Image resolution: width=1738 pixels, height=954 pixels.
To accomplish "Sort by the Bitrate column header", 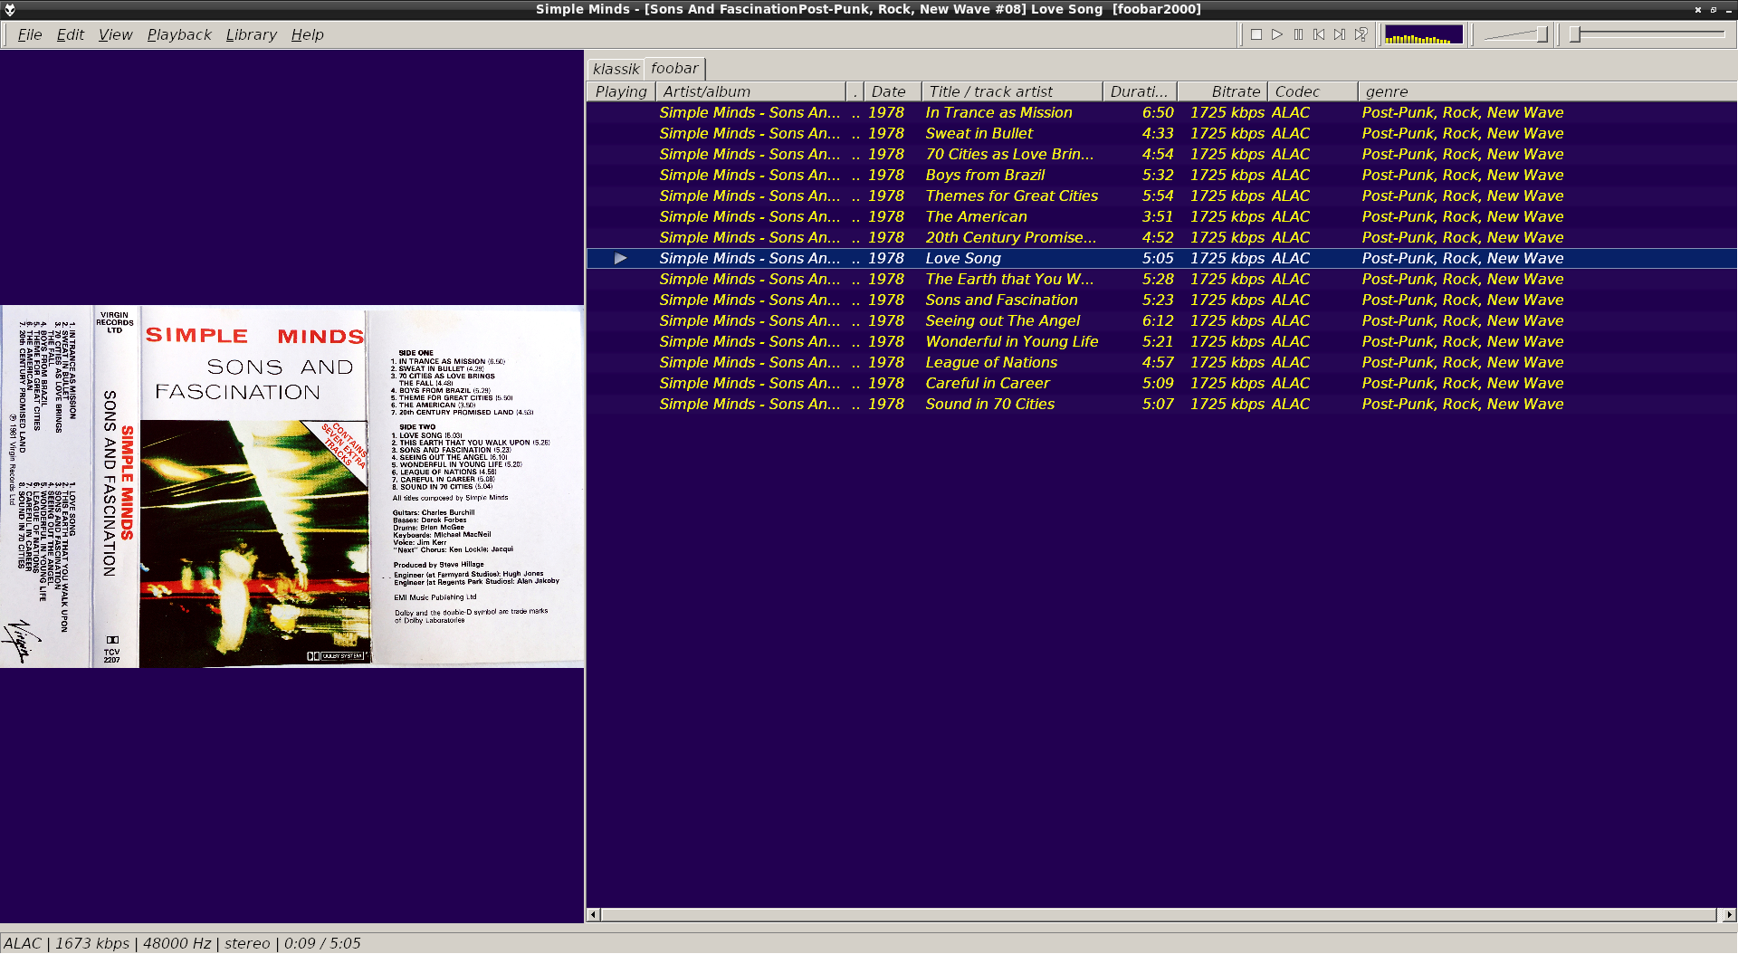I will click(1222, 91).
